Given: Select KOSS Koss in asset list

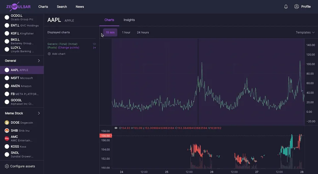Looking at the screenshot, I should point(22,147).
